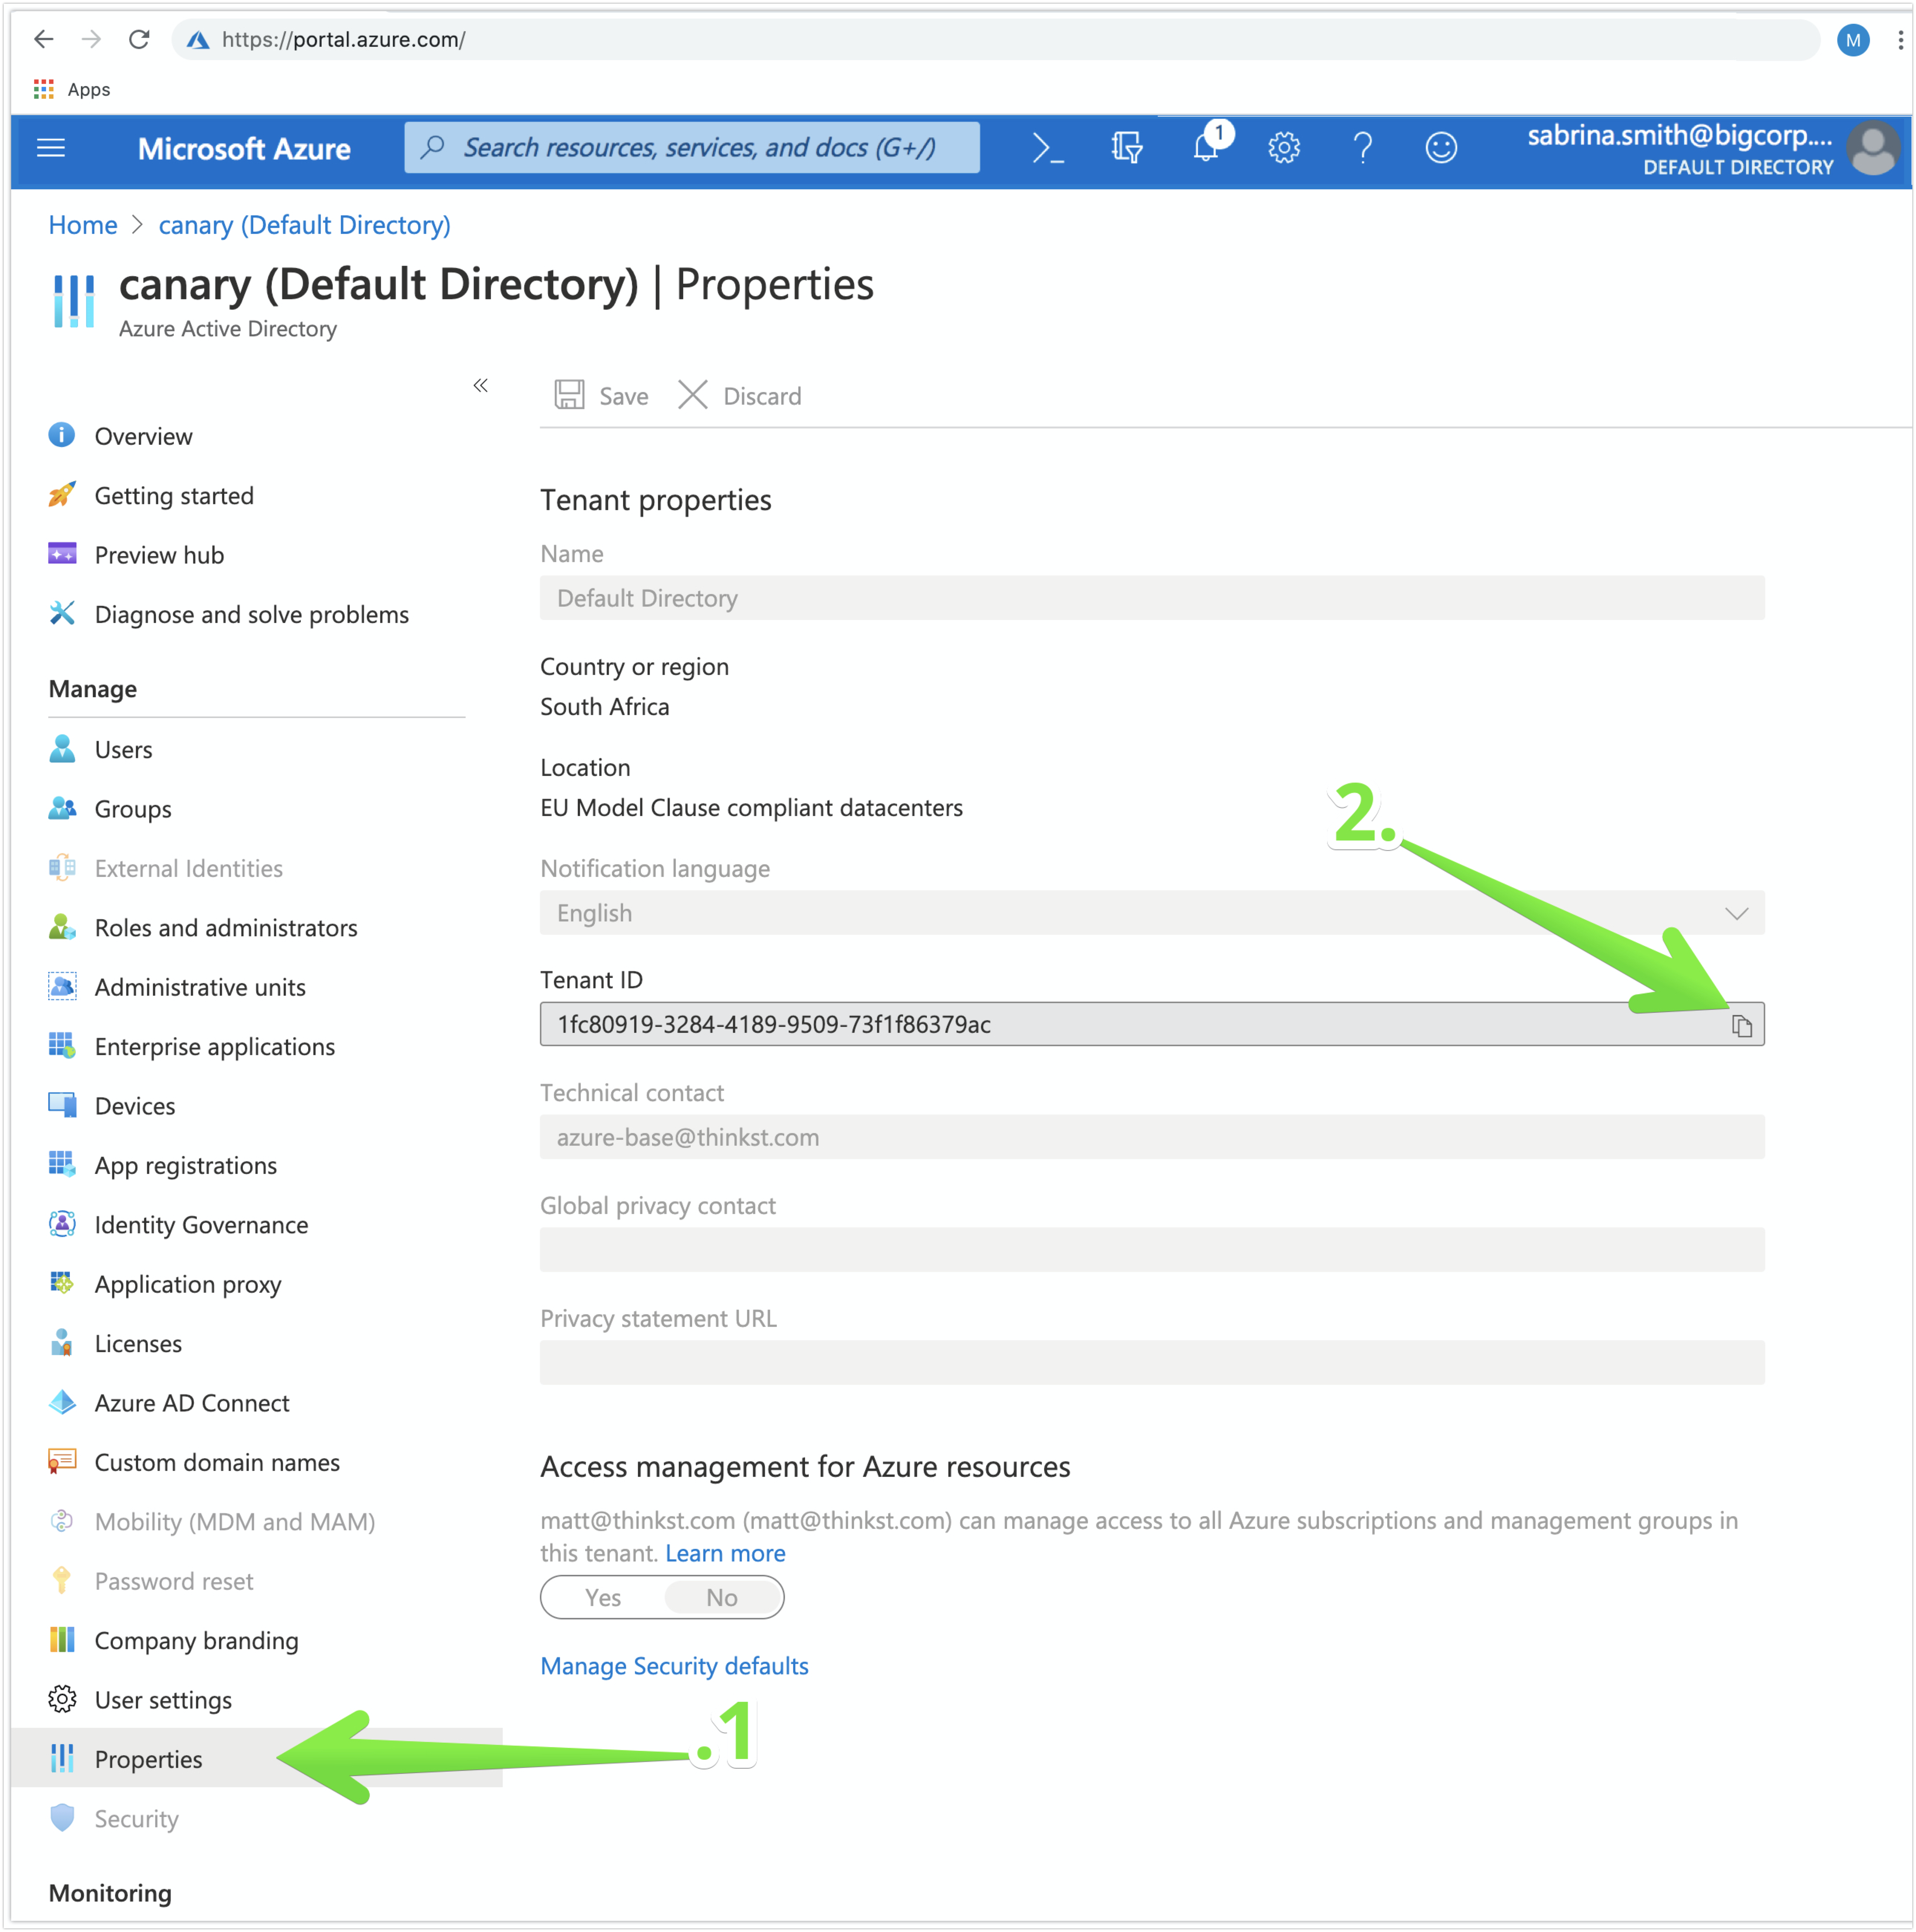Open Users under Manage
Image resolution: width=1916 pixels, height=1932 pixels.
click(x=123, y=750)
